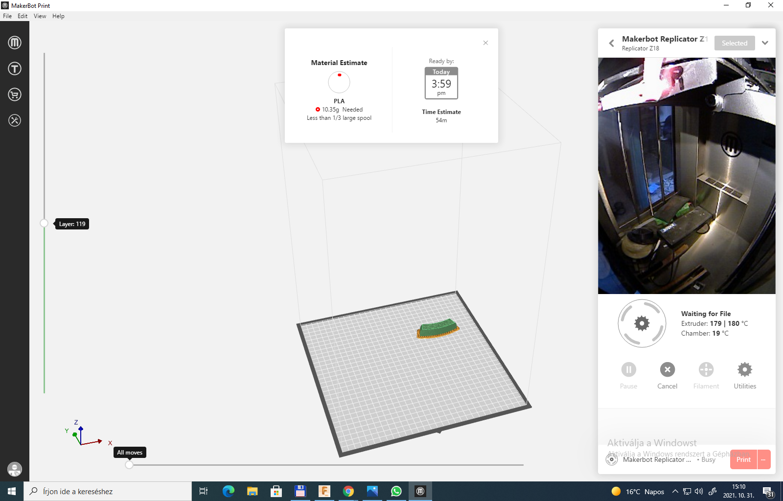Click the print progress gear indicator
This screenshot has width=783, height=501.
pos(642,323)
